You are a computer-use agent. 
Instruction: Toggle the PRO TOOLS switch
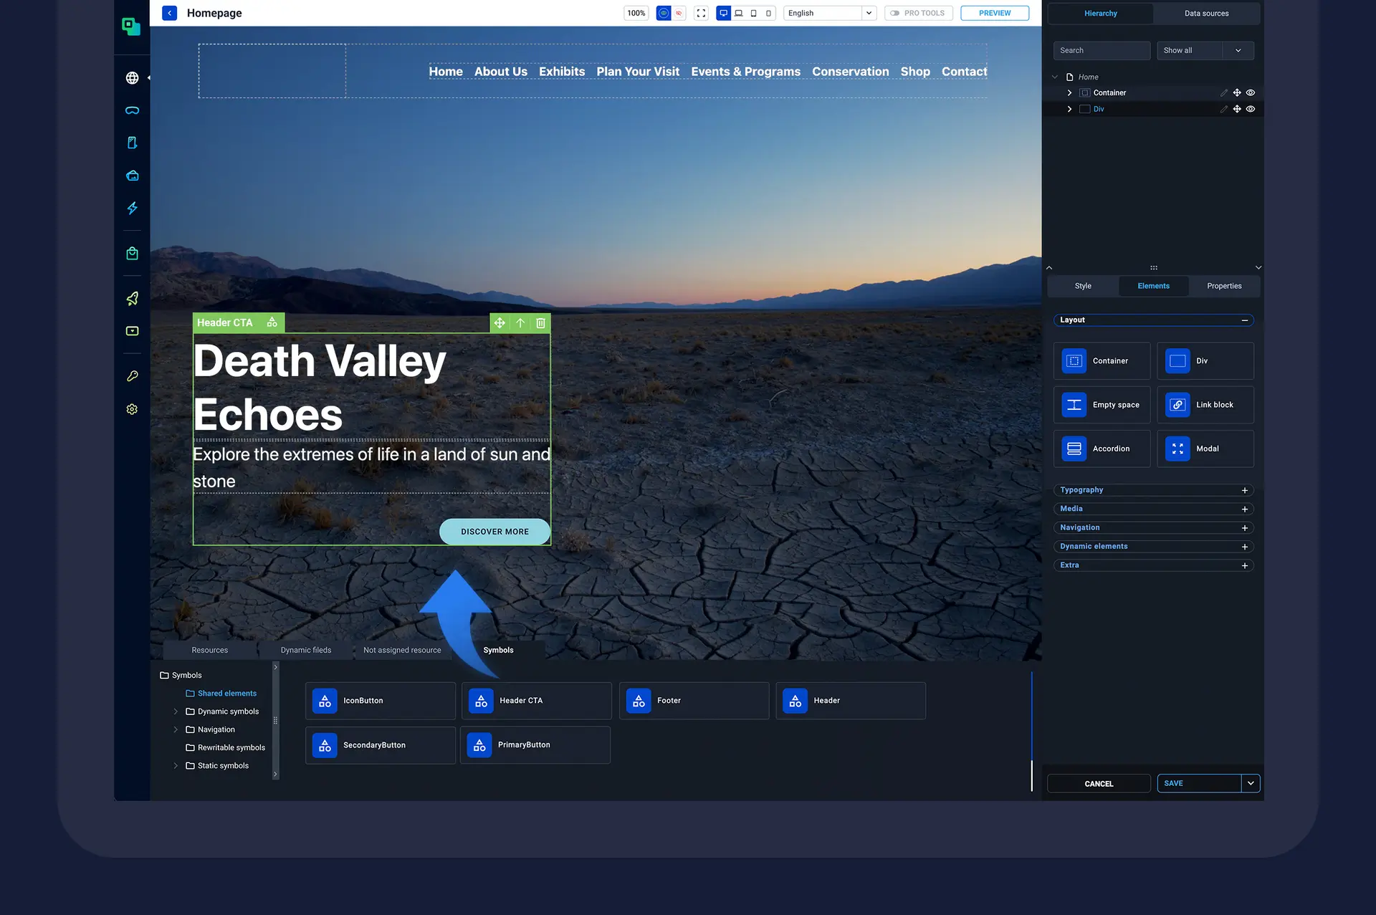click(x=894, y=13)
